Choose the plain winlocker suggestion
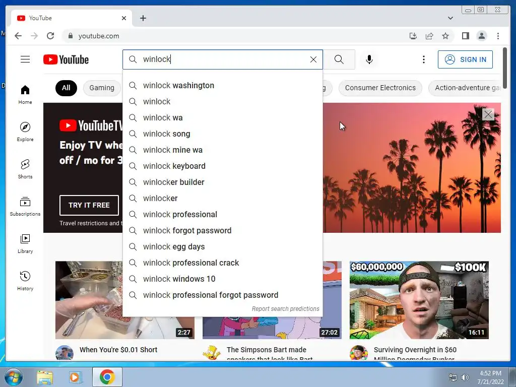The height and width of the screenshot is (387, 516). click(x=222, y=199)
